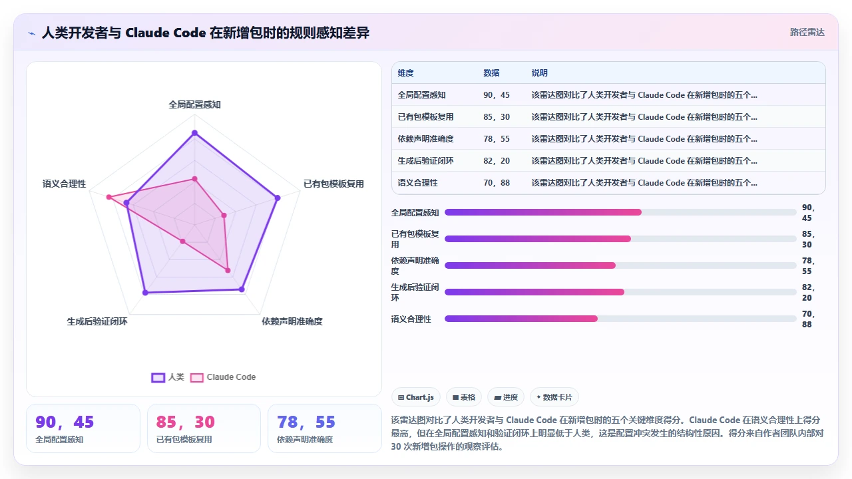Click the purple 人类 legend swatch
Image resolution: width=852 pixels, height=479 pixels.
pyautogui.click(x=158, y=377)
